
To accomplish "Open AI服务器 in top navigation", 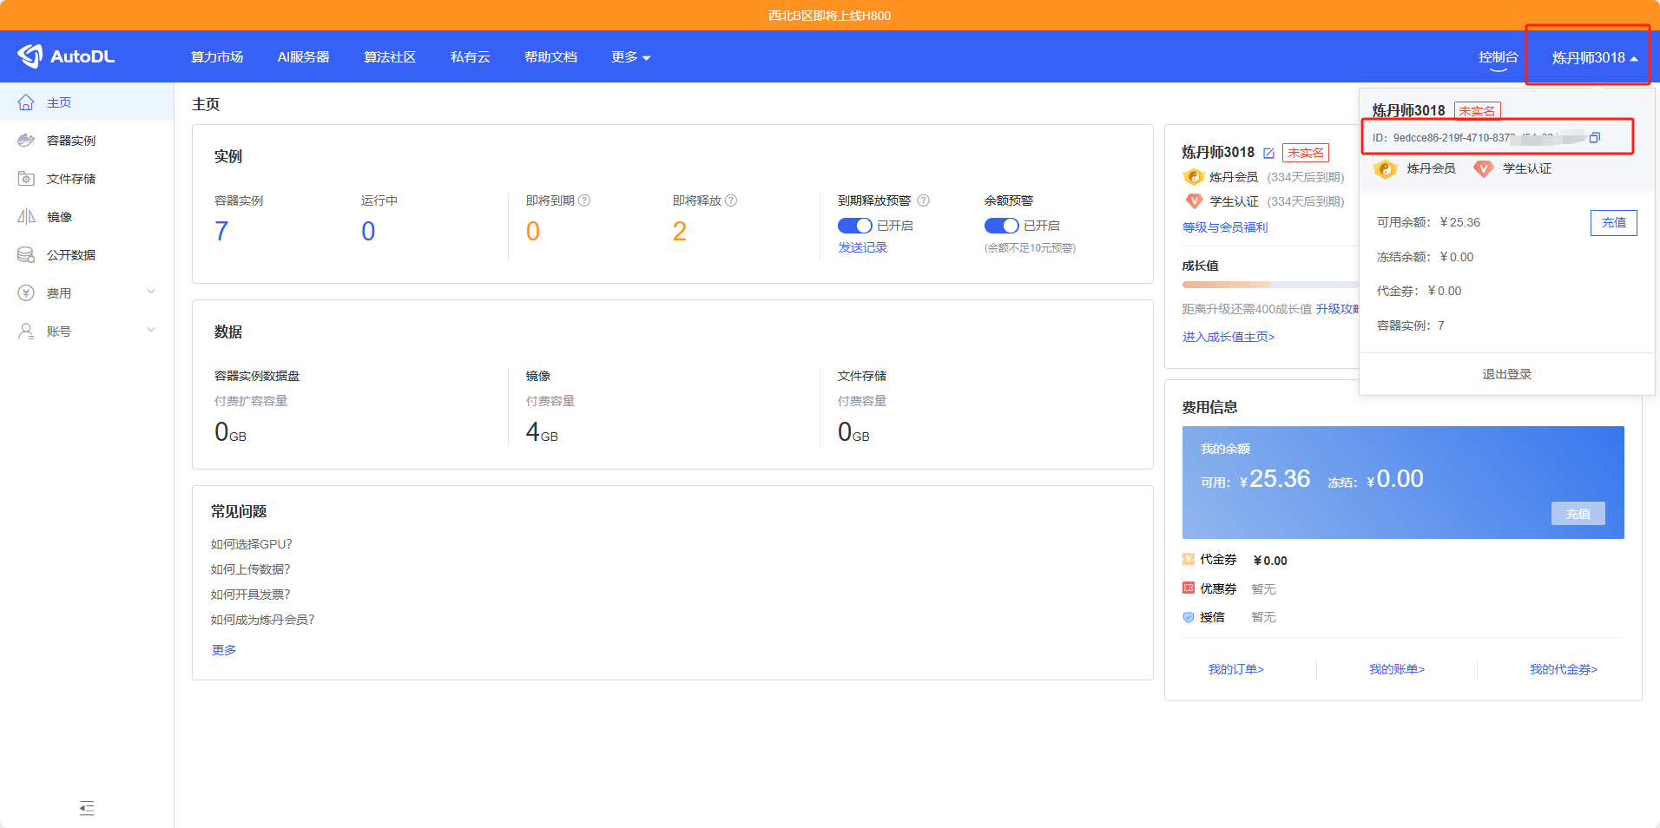I will click(303, 57).
